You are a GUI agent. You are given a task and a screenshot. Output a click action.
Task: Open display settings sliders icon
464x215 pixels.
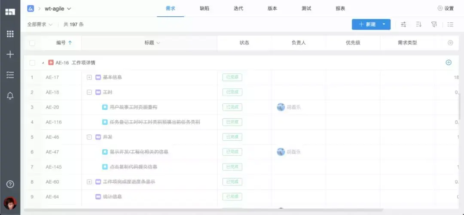[403, 24]
